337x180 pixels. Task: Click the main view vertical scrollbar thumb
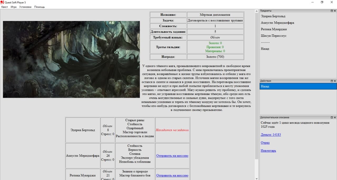pyautogui.click(x=257, y=86)
